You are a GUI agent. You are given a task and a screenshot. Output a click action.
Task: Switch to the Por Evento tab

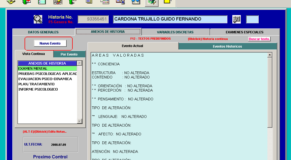coord(69,54)
